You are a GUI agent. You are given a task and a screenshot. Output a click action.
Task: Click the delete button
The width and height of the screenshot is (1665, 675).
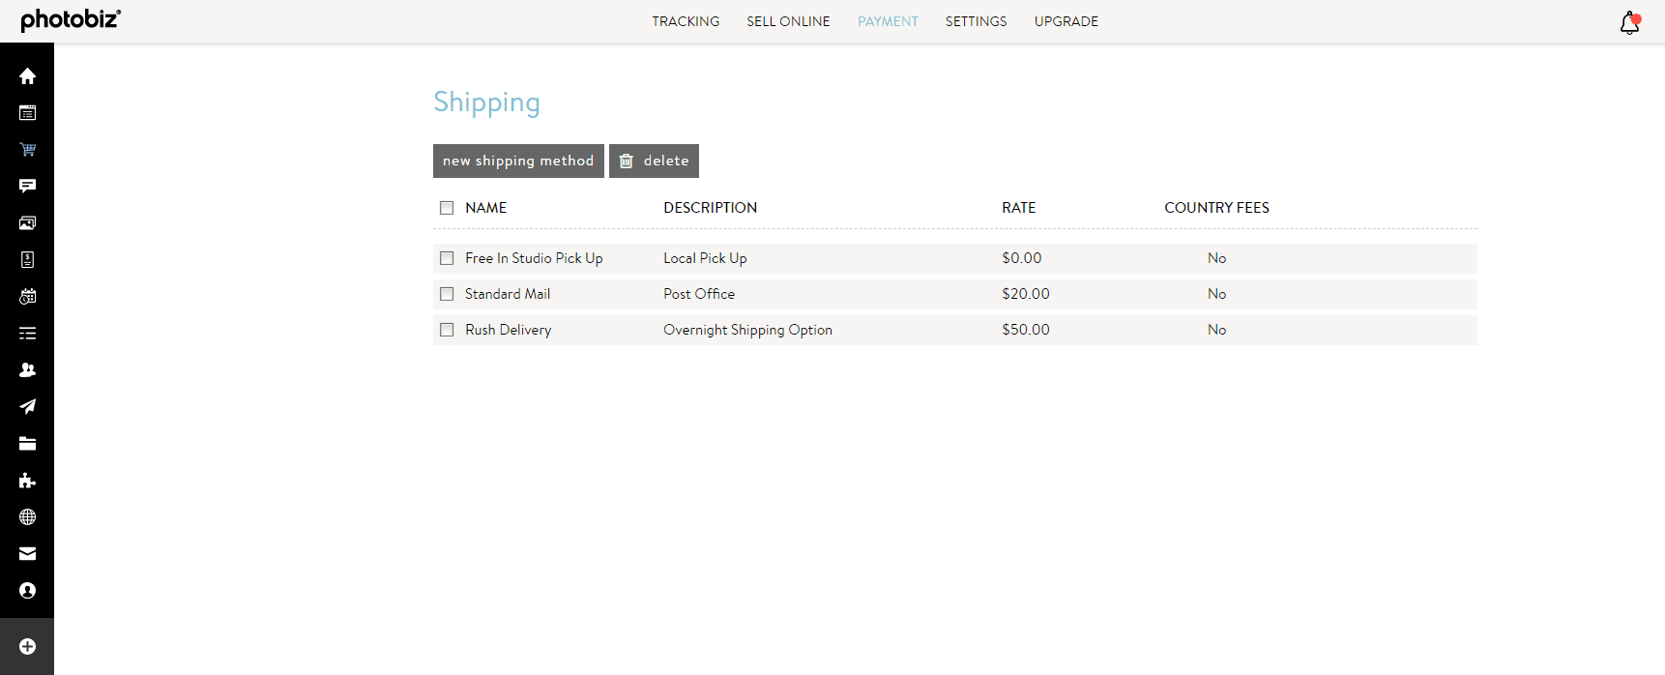coord(654,161)
